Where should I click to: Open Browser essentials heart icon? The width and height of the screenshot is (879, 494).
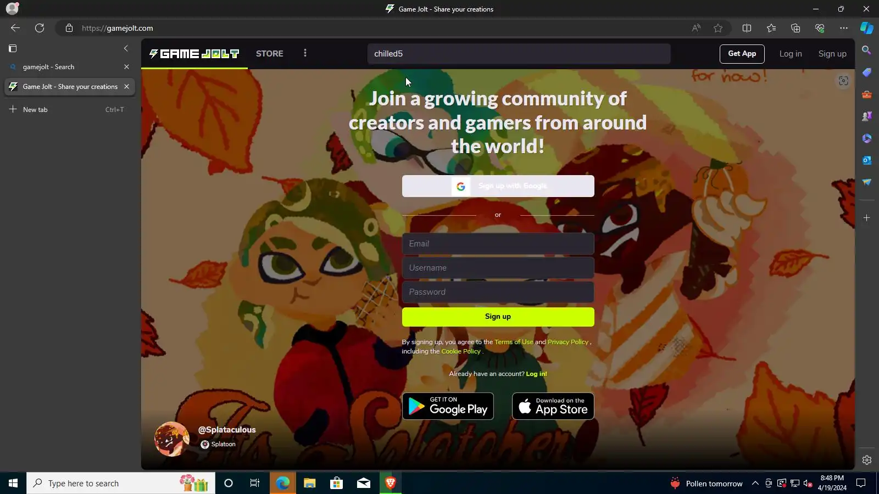819,28
